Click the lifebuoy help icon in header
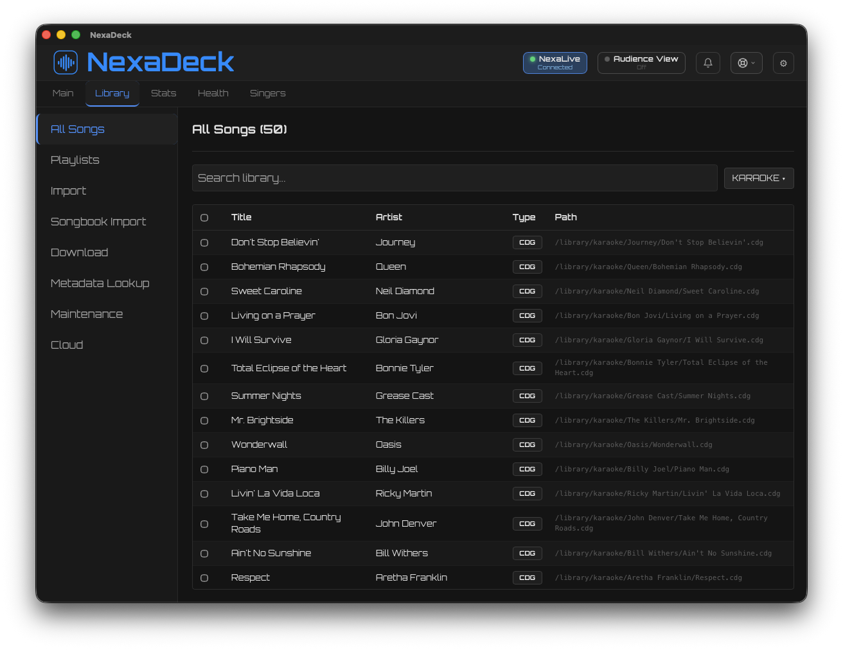 [x=742, y=62]
